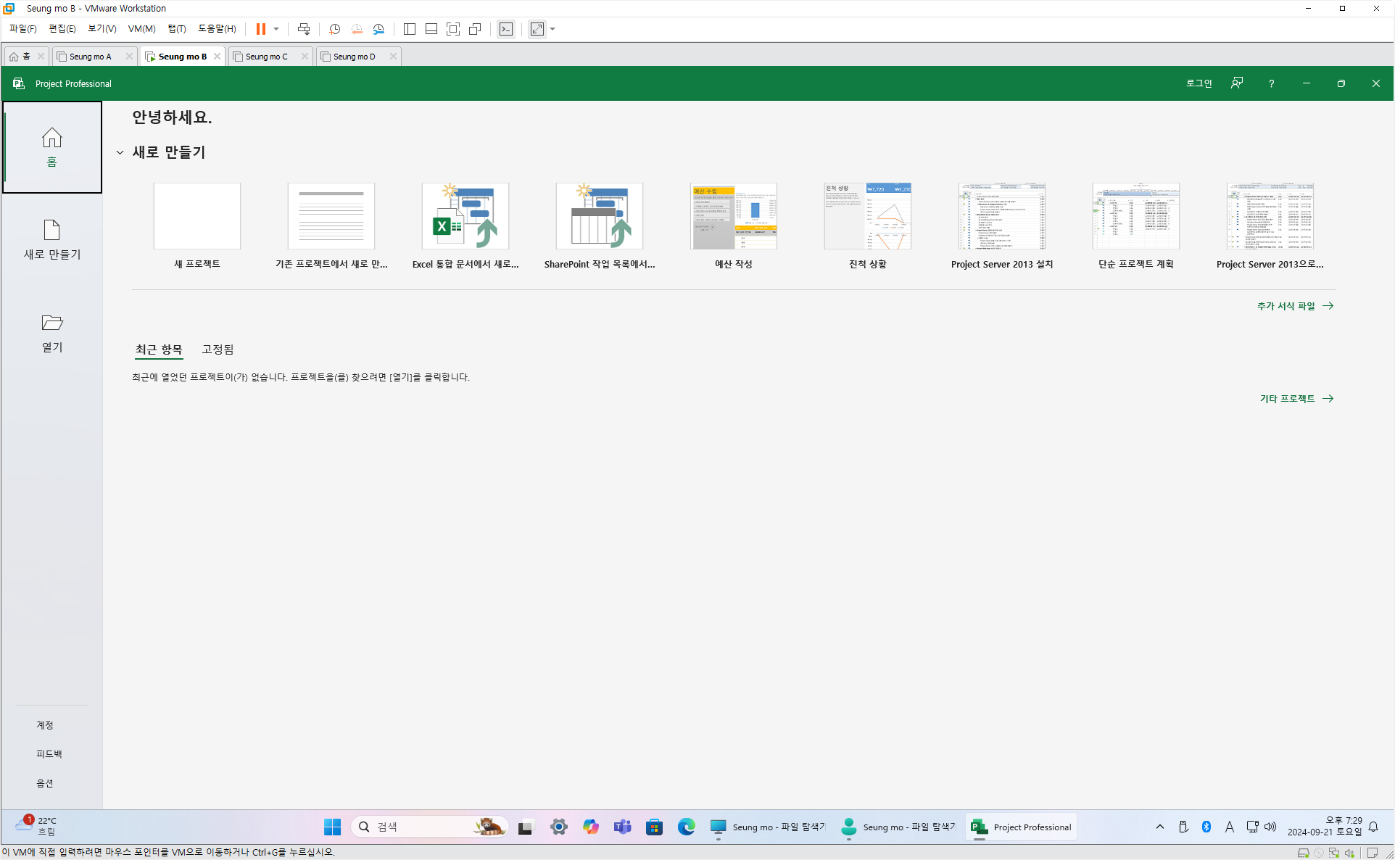The width and height of the screenshot is (1395, 860).
Task: Click the Home icon in Project sidebar
Action: pyautogui.click(x=51, y=137)
